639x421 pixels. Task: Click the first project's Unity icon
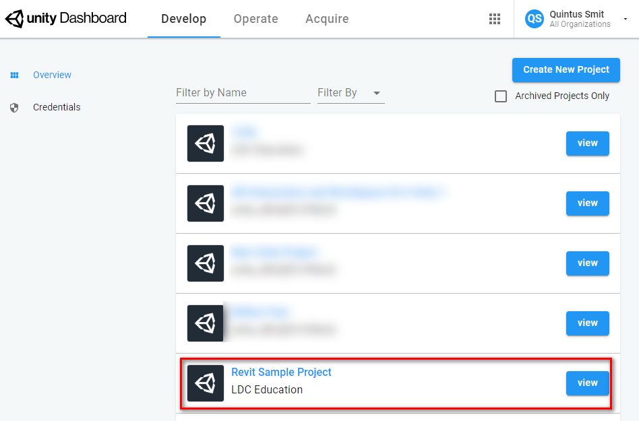(206, 143)
